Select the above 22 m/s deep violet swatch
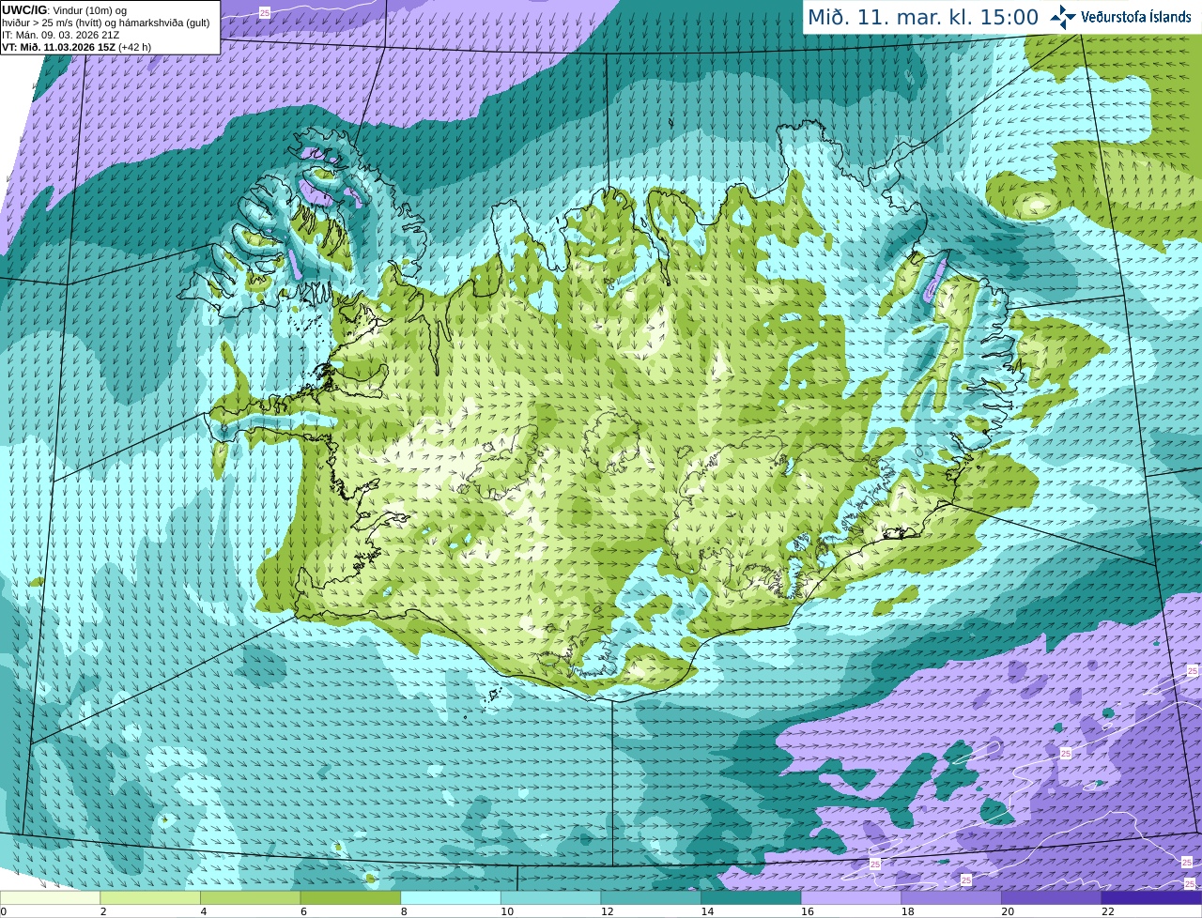This screenshot has height=918, width=1202. pos(1152,898)
